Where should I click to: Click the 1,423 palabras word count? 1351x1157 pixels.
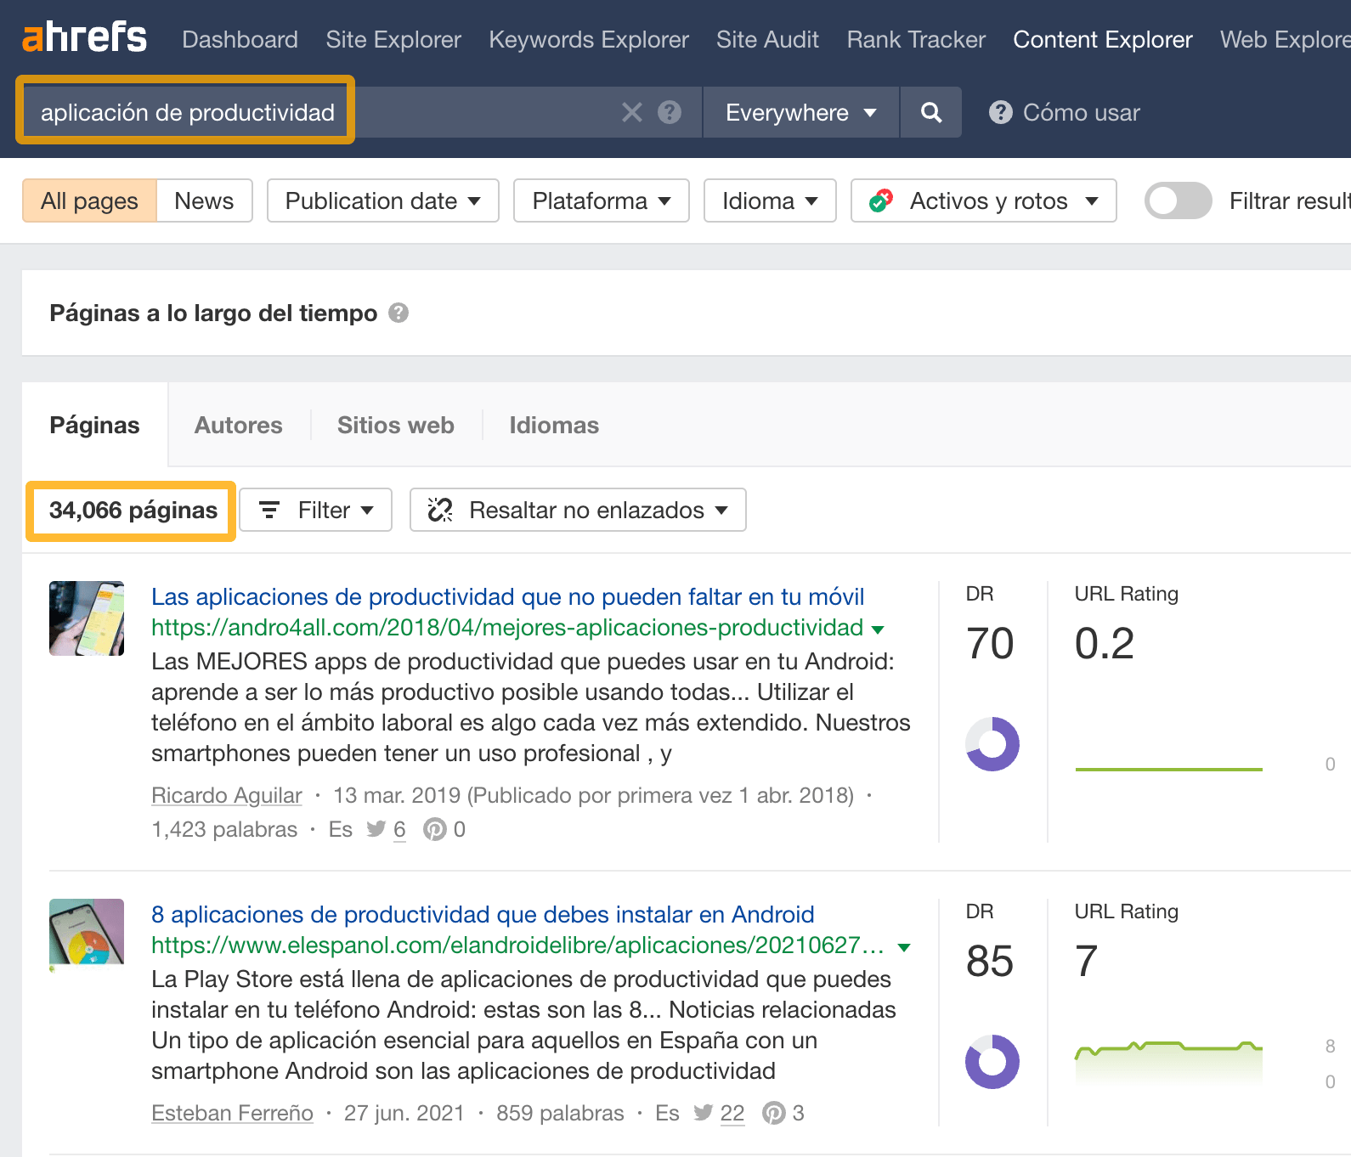coord(224,829)
